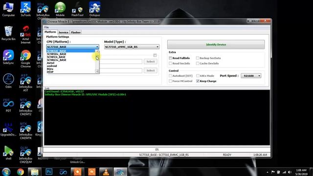Click the lower file path input field

[121, 70]
